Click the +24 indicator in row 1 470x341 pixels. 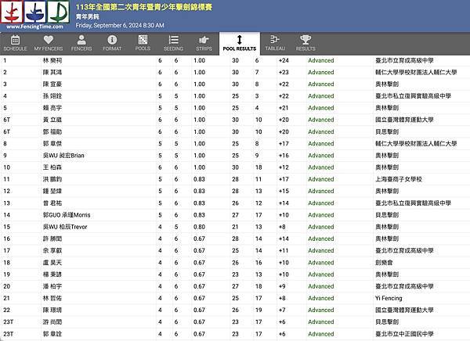coord(284,60)
